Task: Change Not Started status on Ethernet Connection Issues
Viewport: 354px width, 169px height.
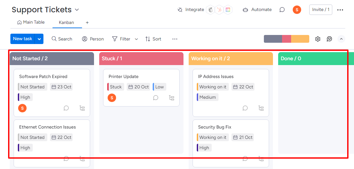Action: pos(32,138)
